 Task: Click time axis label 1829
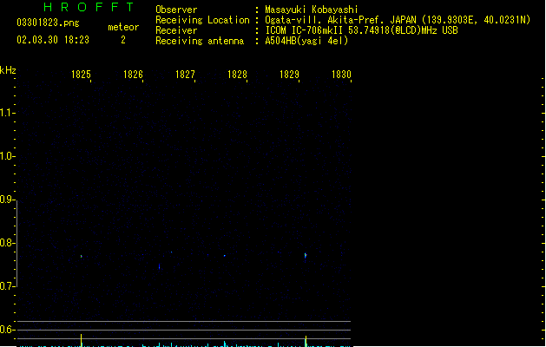click(289, 75)
